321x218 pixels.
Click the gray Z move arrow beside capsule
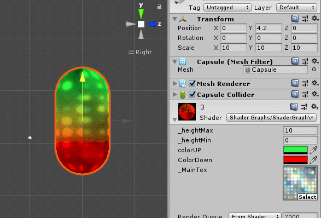[126, 121]
